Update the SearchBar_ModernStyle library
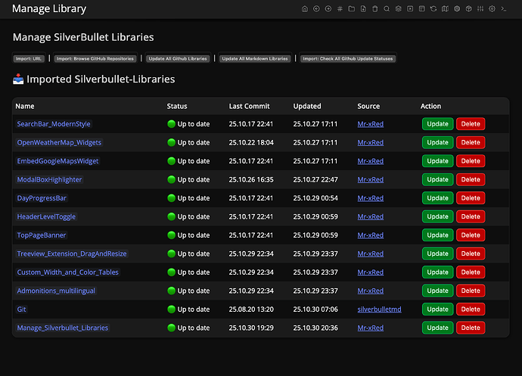 (437, 124)
